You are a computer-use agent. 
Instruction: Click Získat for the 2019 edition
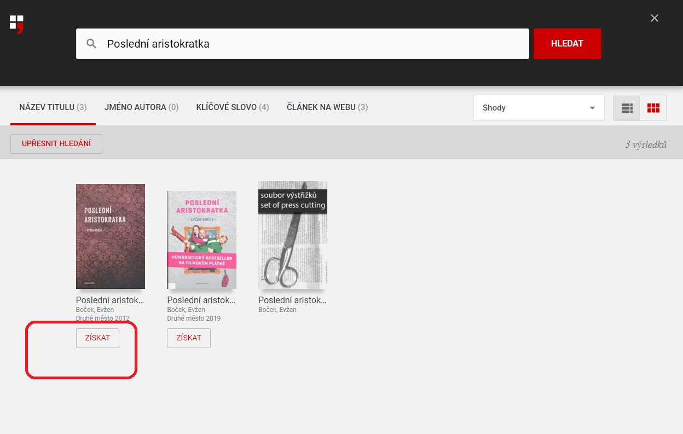[189, 338]
